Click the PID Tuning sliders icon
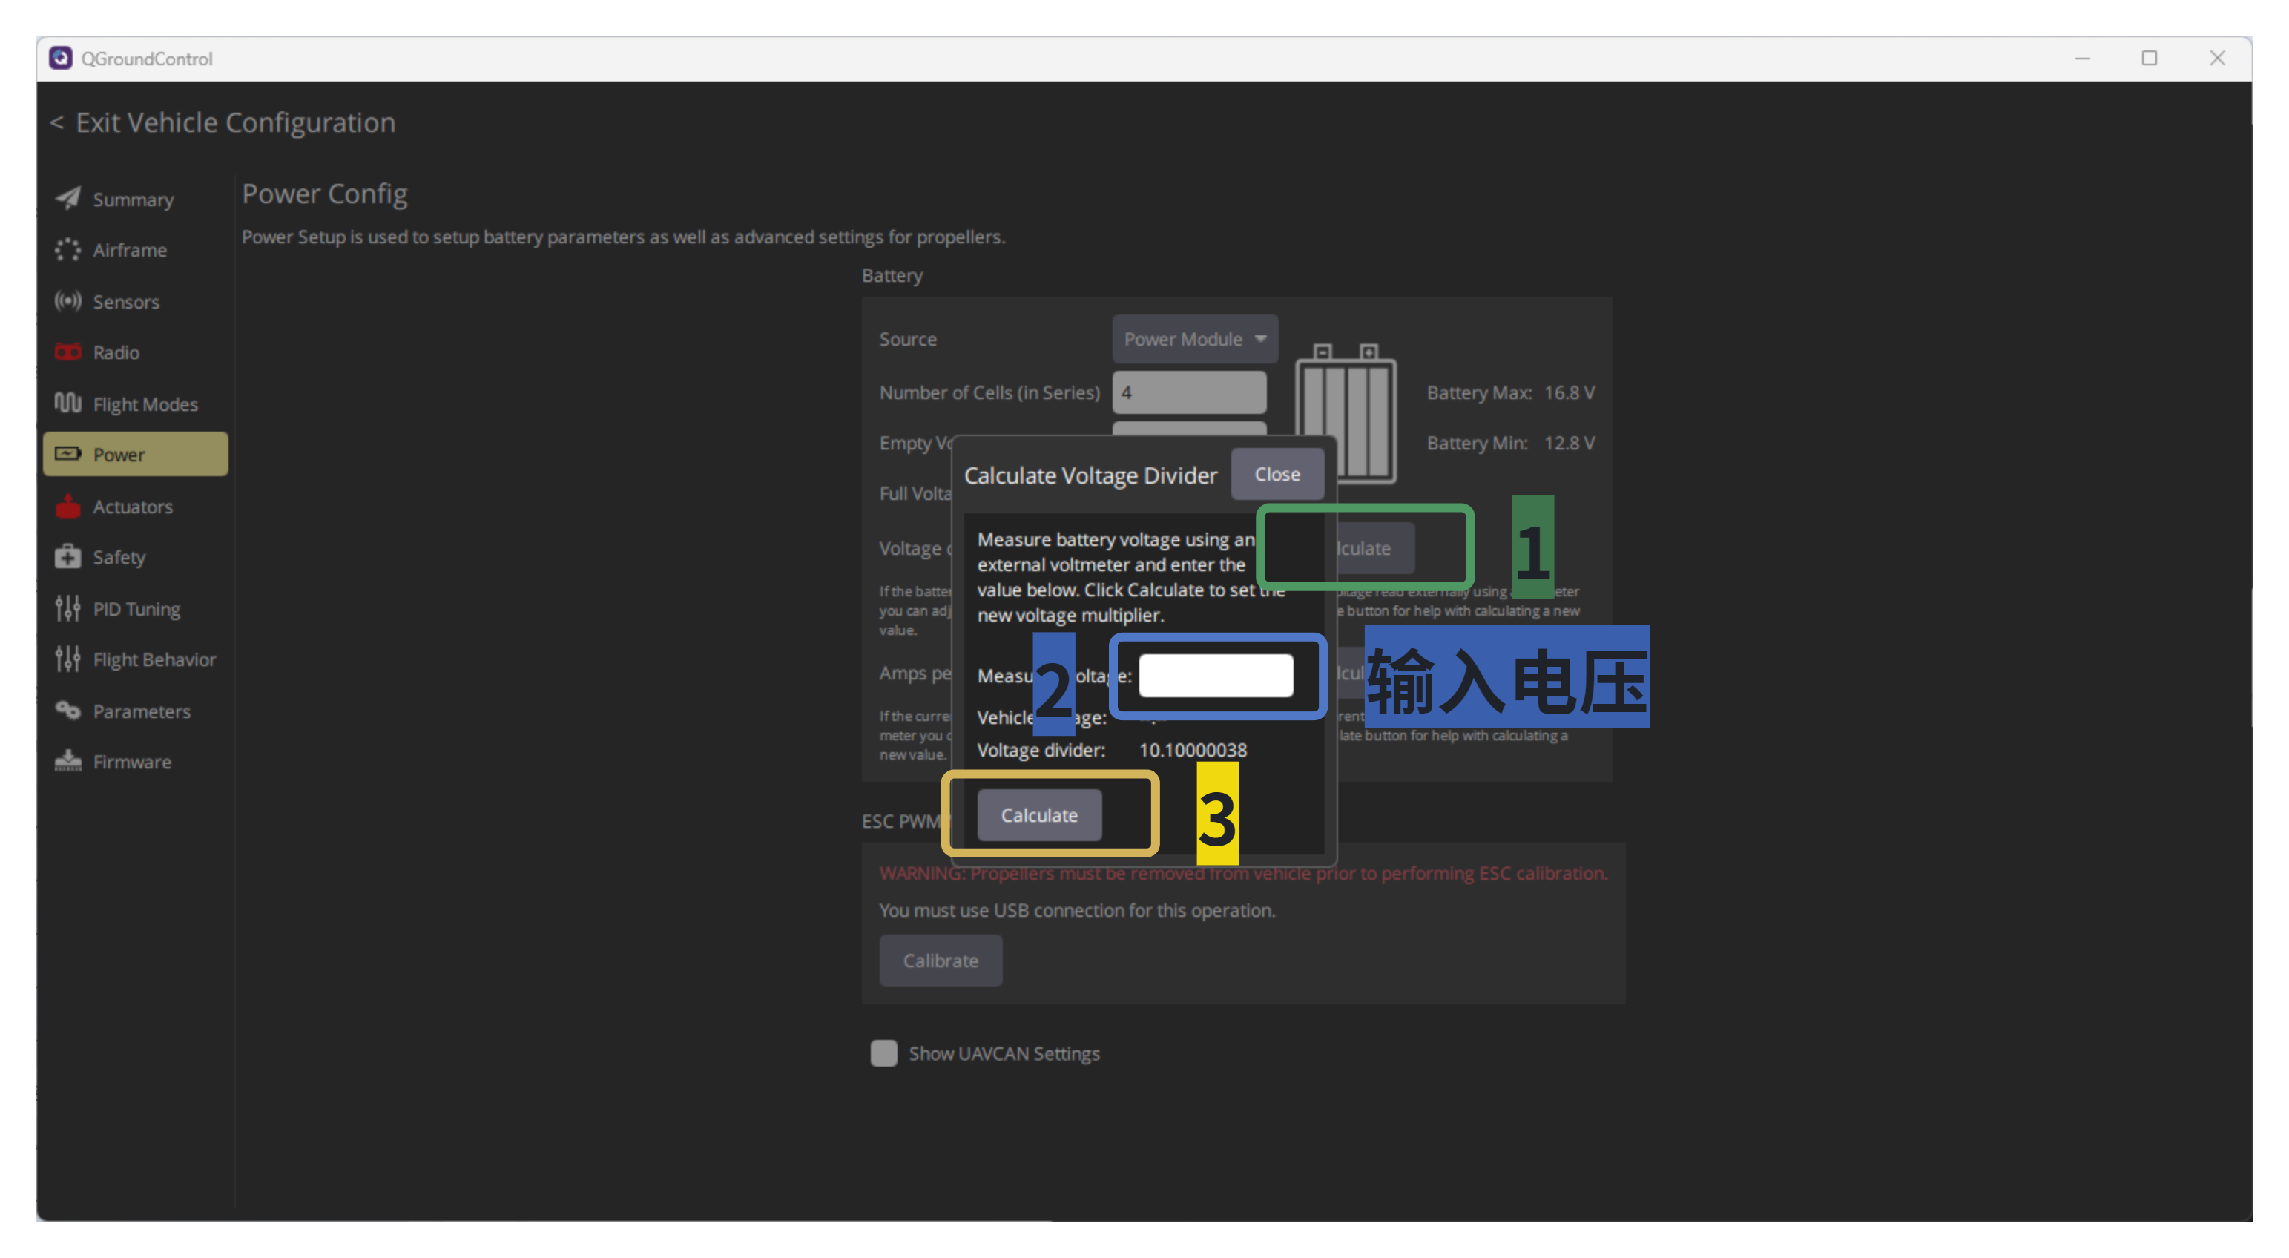This screenshot has height=1258, width=2289. (67, 608)
